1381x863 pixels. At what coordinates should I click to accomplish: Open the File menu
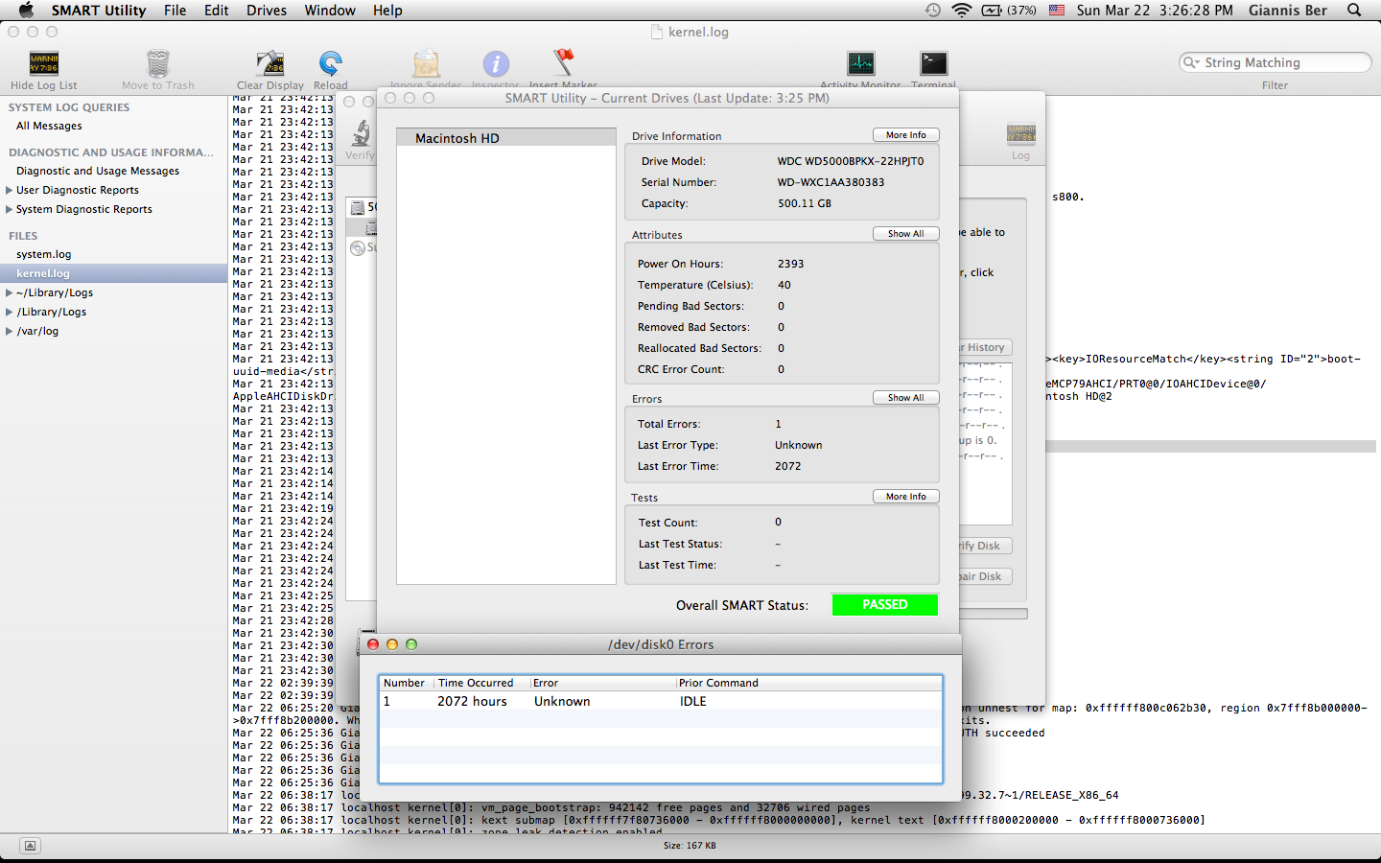point(176,10)
